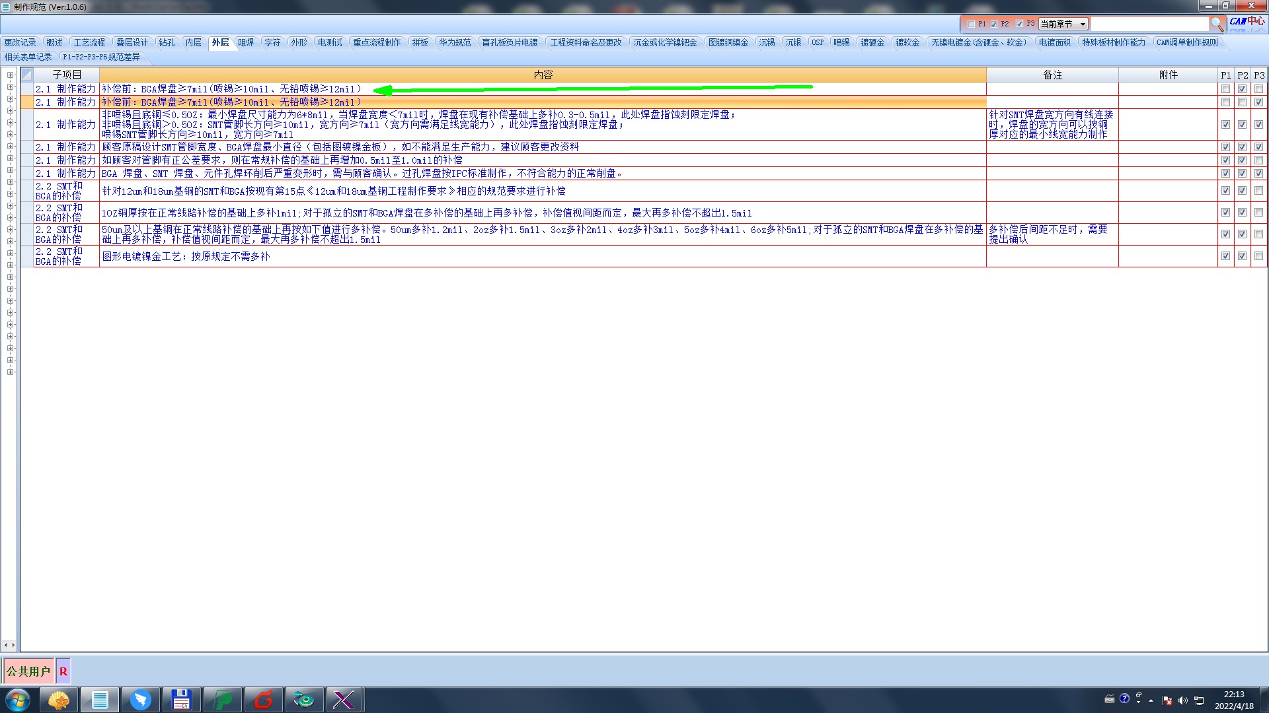Click the 公共用户 button

click(x=28, y=671)
